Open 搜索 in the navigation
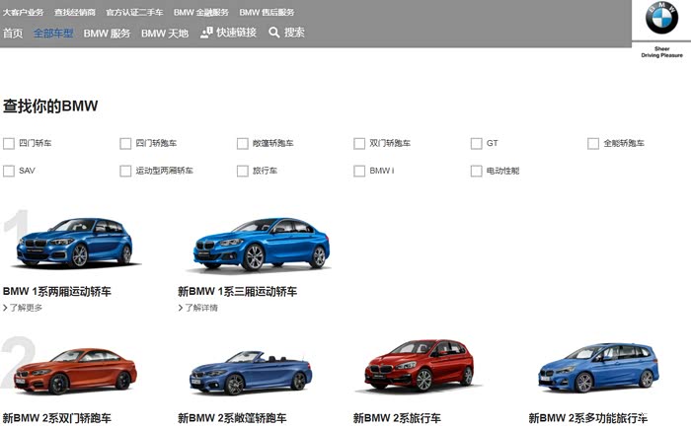 (x=294, y=33)
